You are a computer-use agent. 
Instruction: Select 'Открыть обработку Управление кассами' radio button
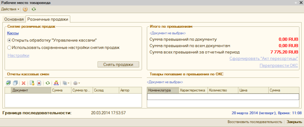tap(52, 40)
